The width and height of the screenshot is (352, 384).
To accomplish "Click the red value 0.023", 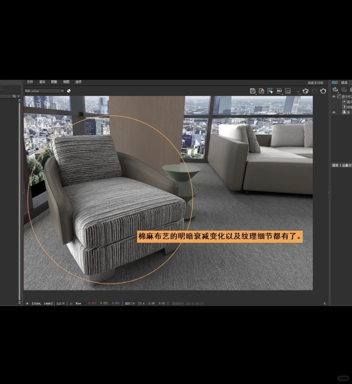I will click(x=92, y=303).
